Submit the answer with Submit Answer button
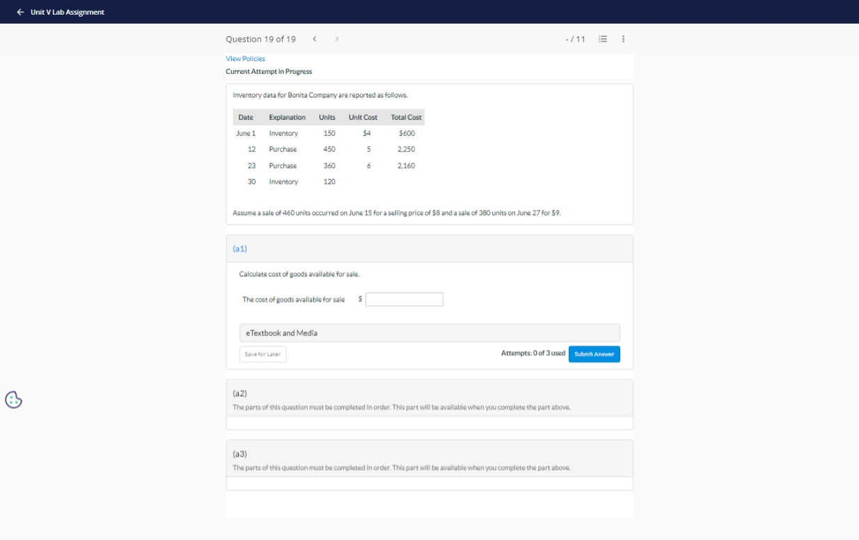859x540 pixels. (594, 354)
